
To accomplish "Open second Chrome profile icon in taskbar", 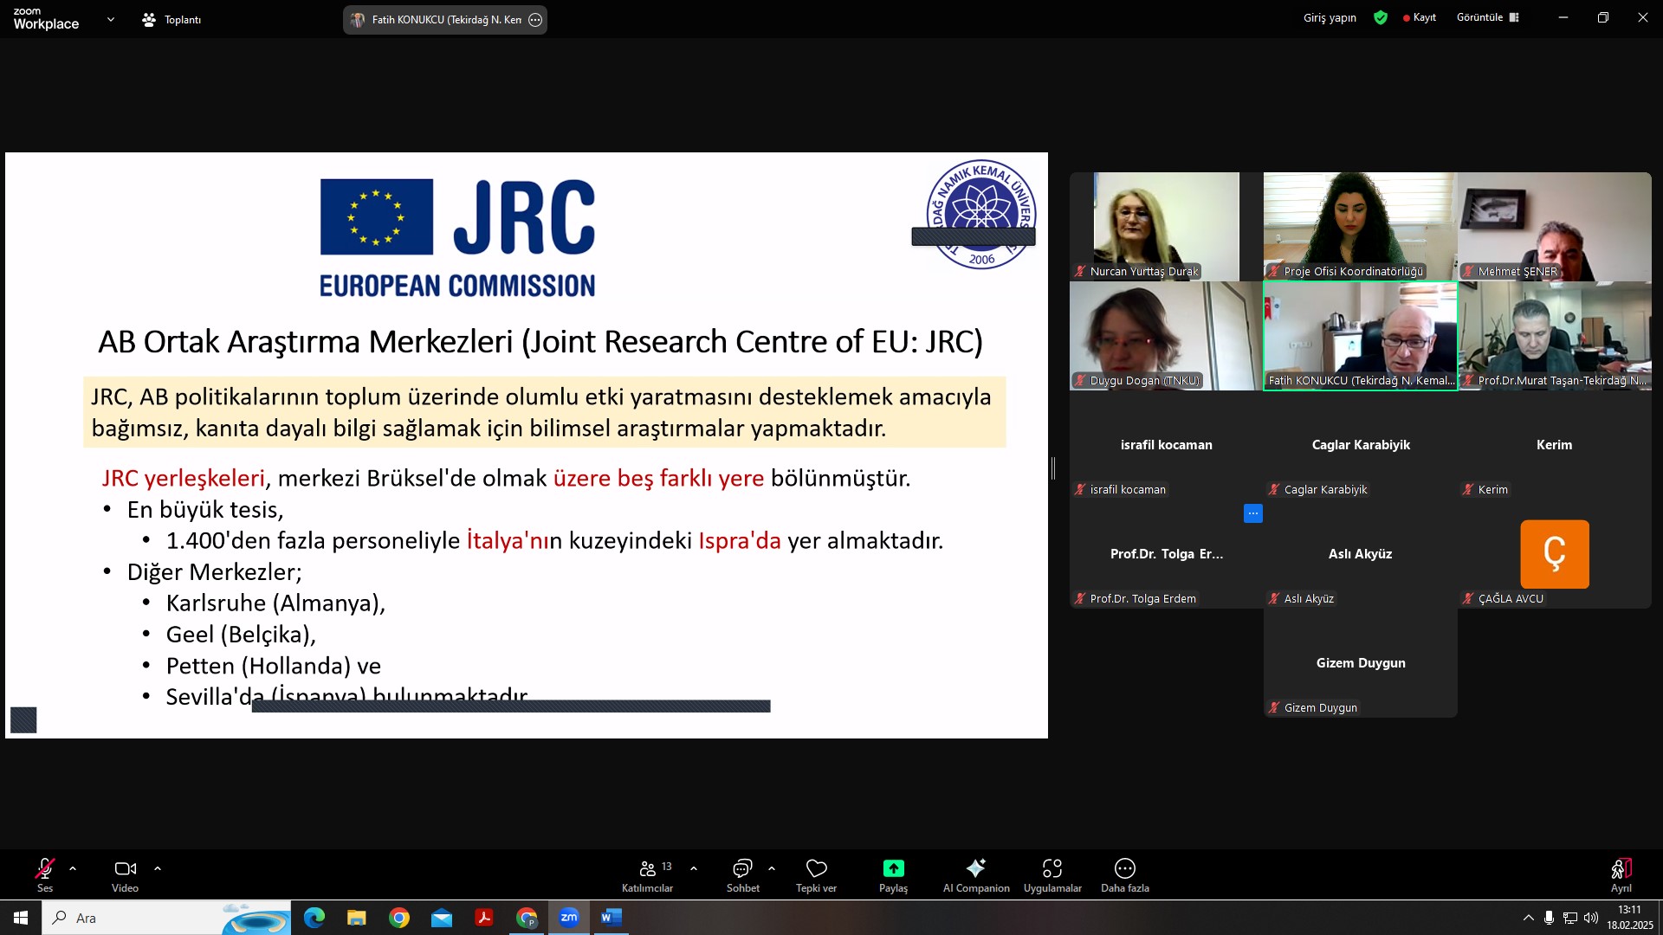I will 527,918.
